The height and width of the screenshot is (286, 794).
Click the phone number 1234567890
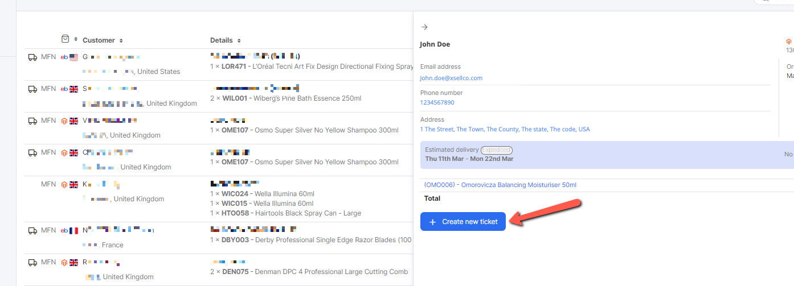click(x=437, y=102)
